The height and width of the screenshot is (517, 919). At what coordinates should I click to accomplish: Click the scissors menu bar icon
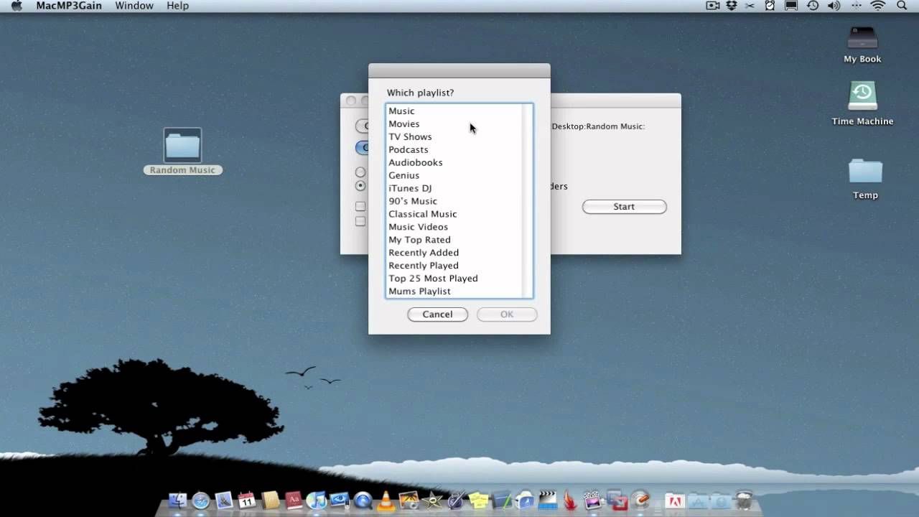click(x=750, y=6)
